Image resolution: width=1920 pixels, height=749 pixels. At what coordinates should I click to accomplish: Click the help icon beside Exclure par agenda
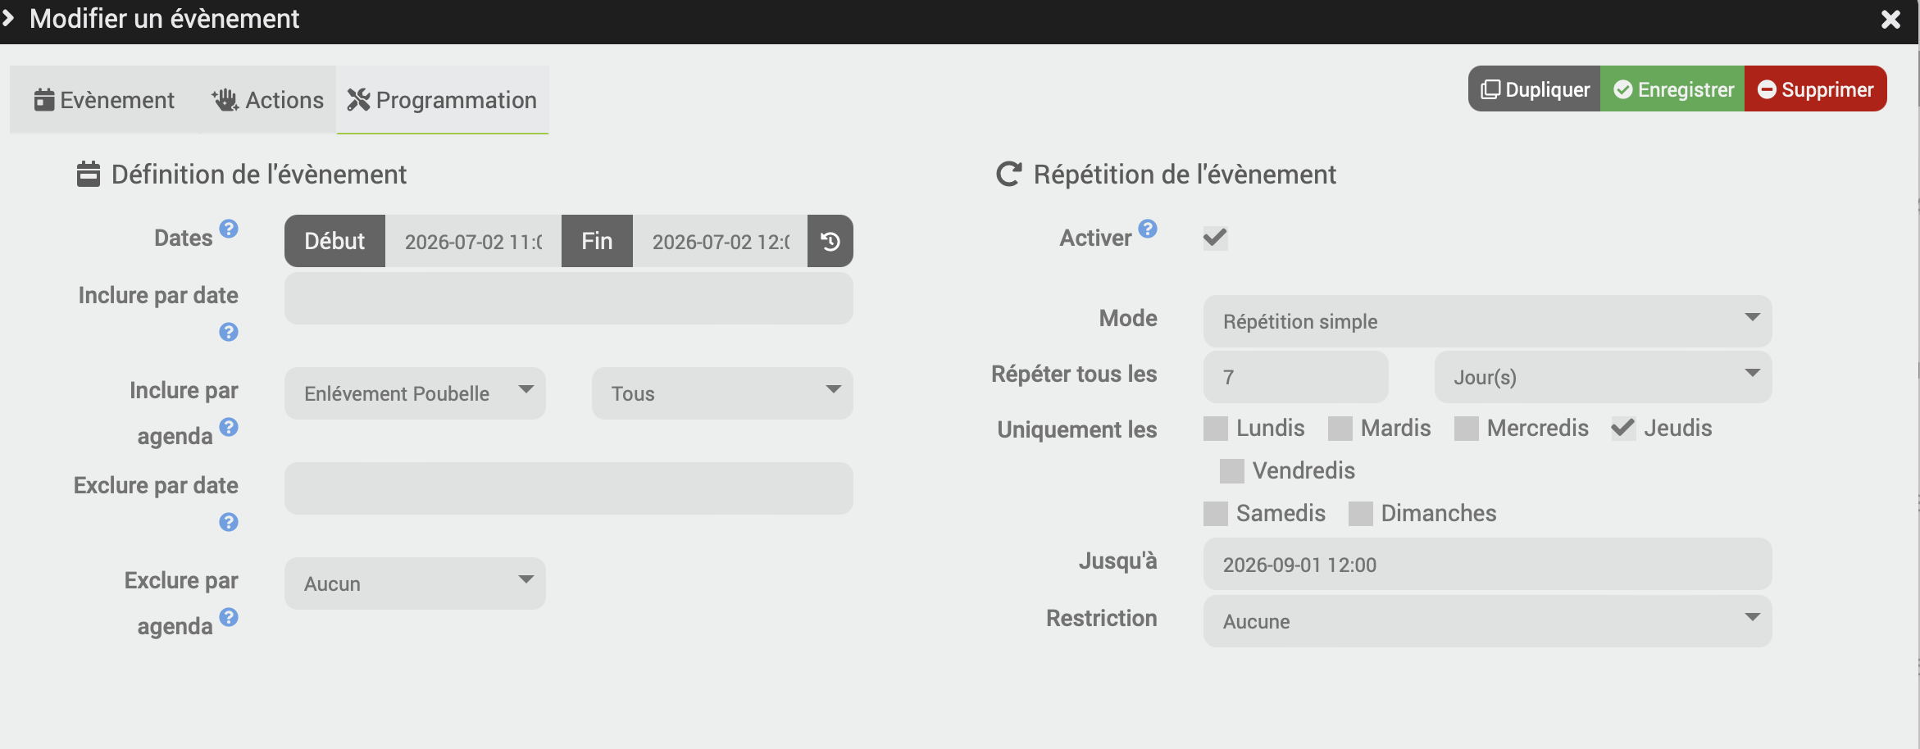229,617
